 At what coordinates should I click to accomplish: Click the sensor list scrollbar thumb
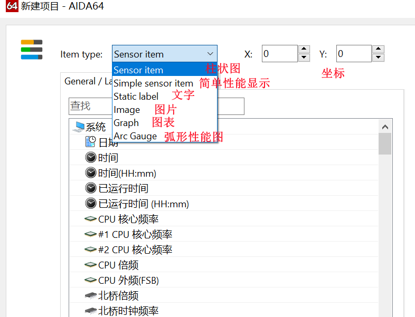click(x=385, y=143)
